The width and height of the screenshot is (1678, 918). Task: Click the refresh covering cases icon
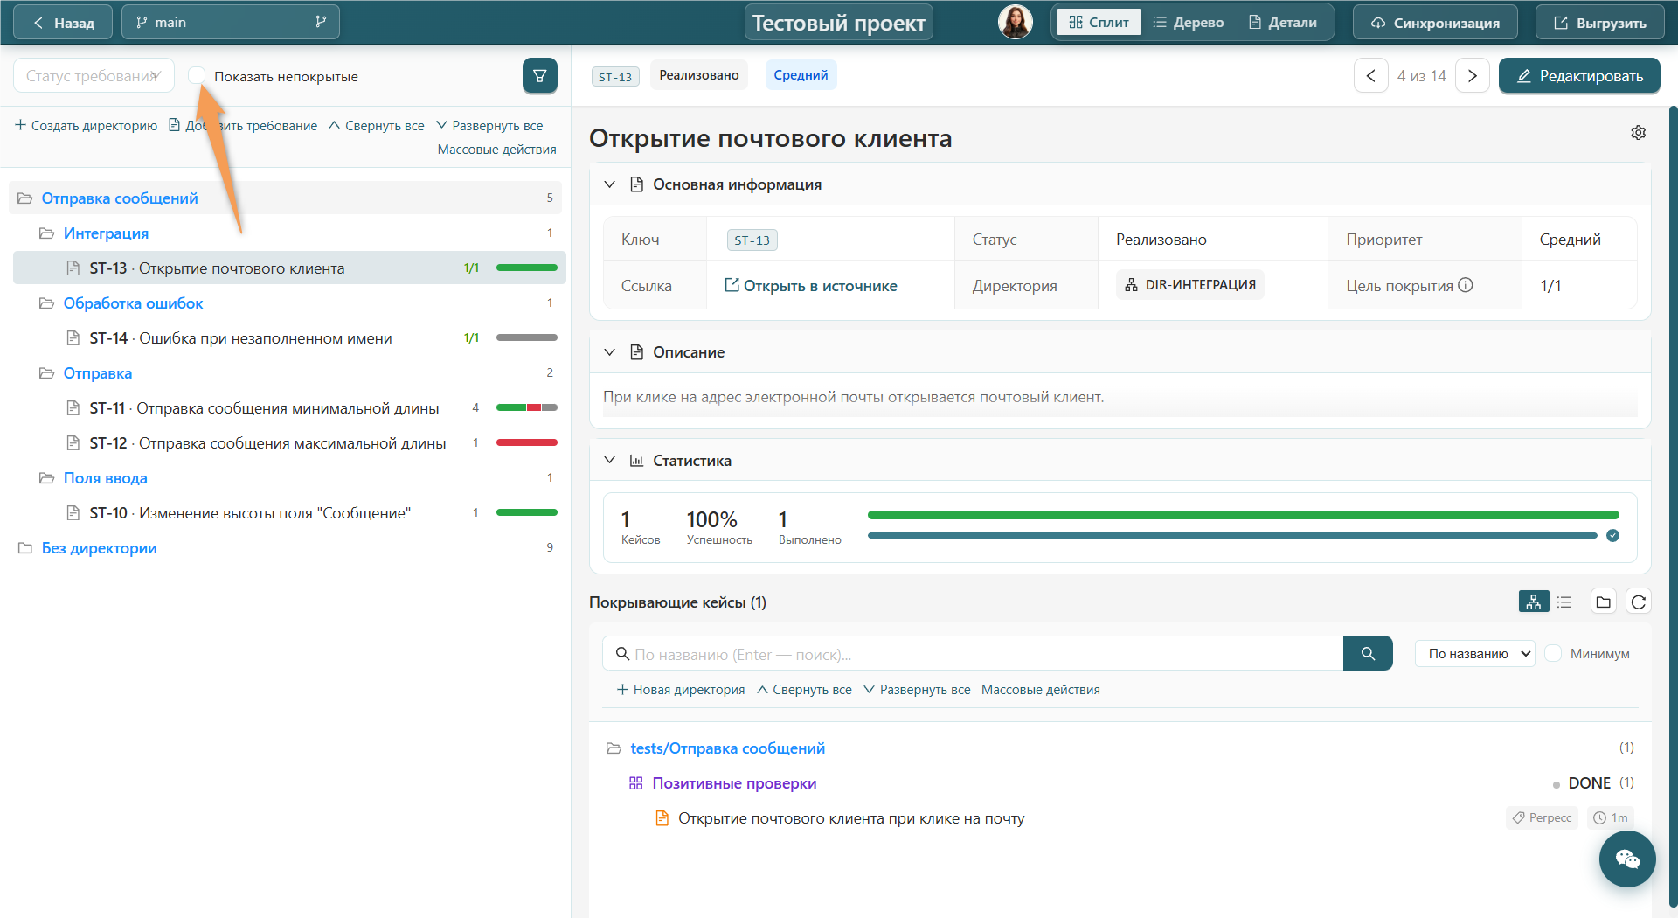pyautogui.click(x=1638, y=602)
